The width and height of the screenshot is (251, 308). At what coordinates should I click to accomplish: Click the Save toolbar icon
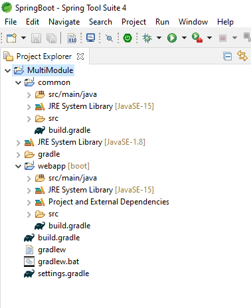click(36, 38)
